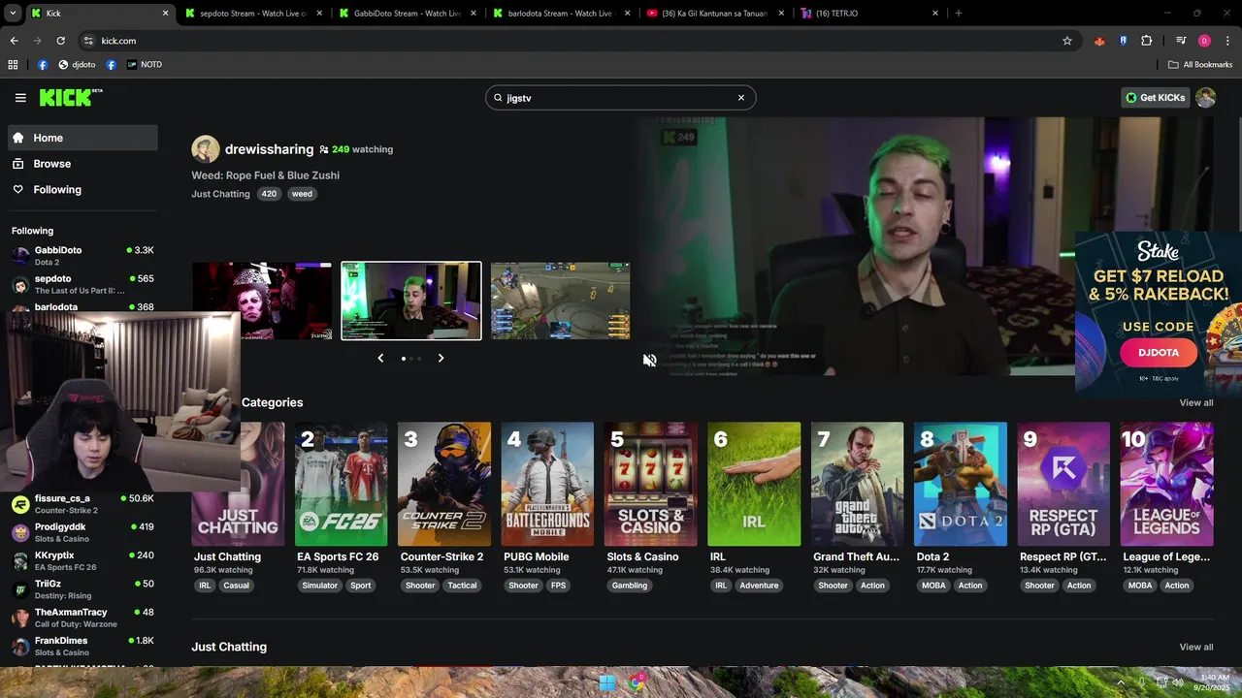The image size is (1242, 698).
Task: Select the 420 tag
Action: tap(269, 194)
